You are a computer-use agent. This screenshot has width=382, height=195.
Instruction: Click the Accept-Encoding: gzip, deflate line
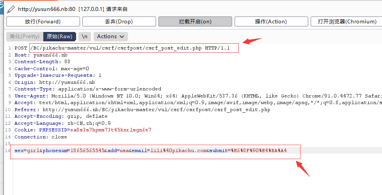pyautogui.click(x=61, y=116)
